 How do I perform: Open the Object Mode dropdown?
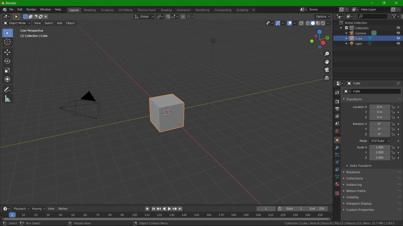17,23
